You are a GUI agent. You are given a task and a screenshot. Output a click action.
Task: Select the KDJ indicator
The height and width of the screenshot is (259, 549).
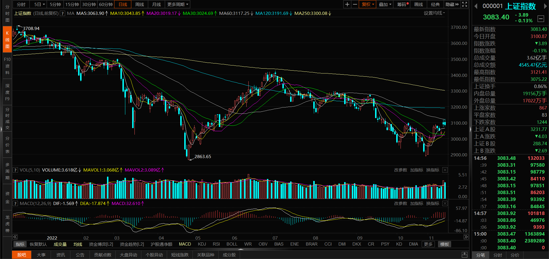[x=202, y=244]
